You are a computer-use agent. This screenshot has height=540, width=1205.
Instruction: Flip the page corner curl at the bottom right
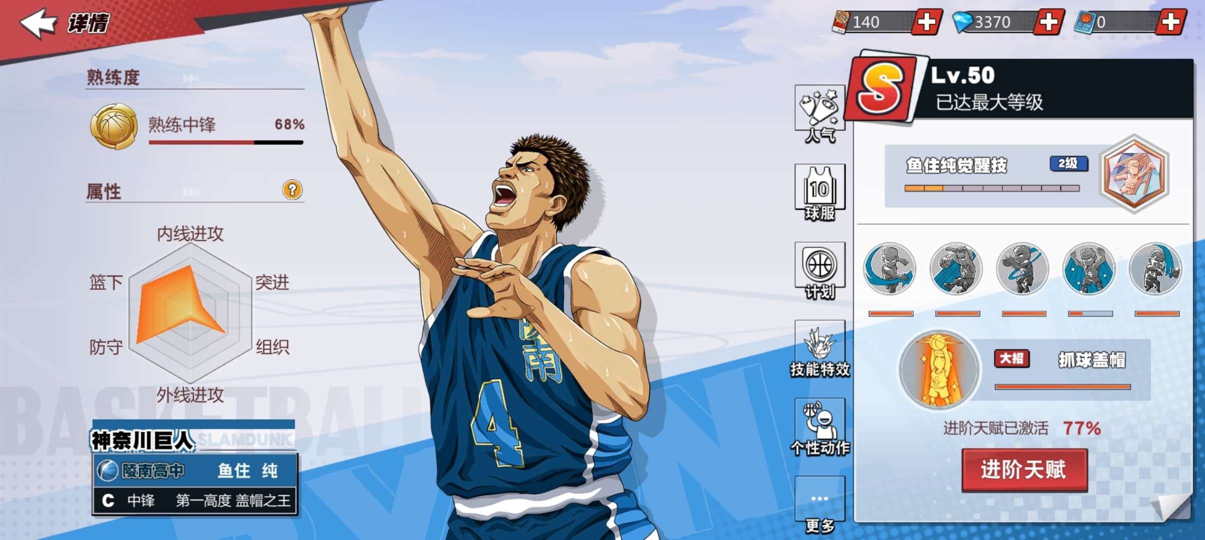pos(1173,507)
